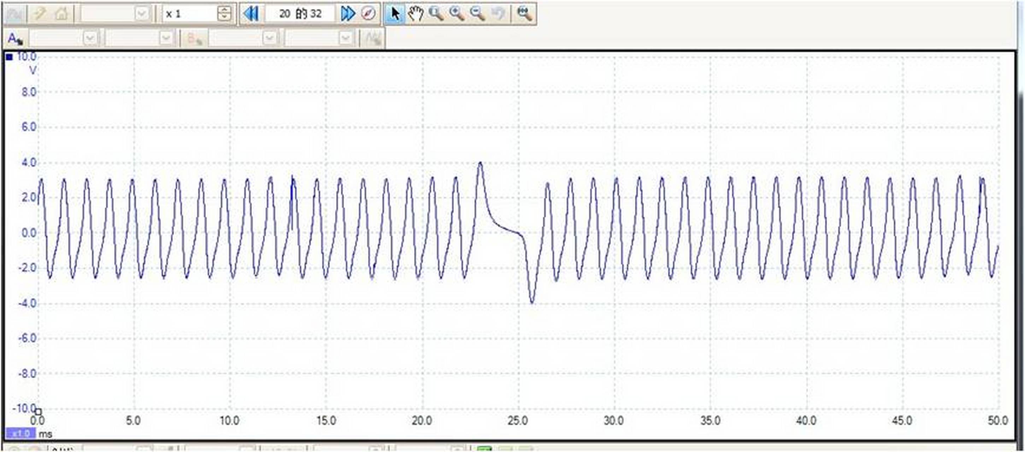Open Channel A options button

coord(15,38)
